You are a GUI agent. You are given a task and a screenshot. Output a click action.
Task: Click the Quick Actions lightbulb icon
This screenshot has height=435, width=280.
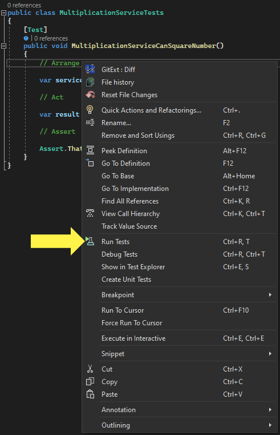tap(90, 110)
